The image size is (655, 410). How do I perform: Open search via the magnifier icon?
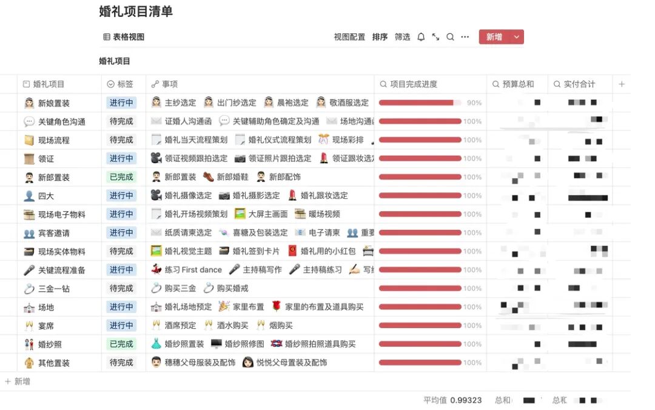449,37
